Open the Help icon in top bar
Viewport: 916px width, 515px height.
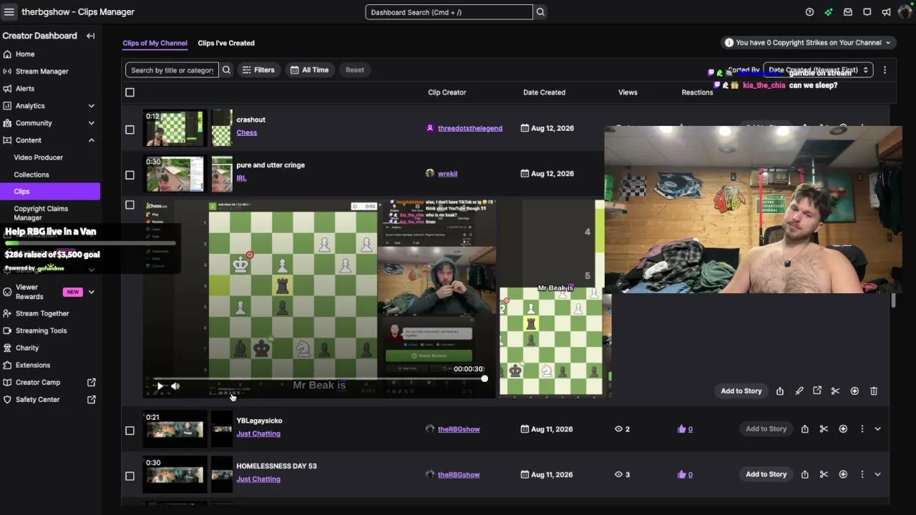(809, 12)
